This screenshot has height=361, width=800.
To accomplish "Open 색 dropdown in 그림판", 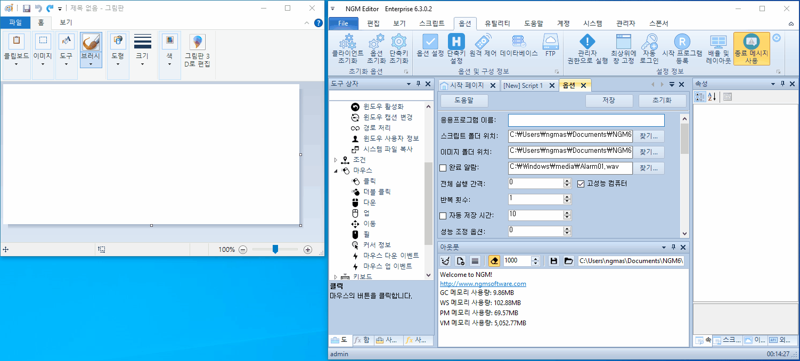I will click(169, 55).
